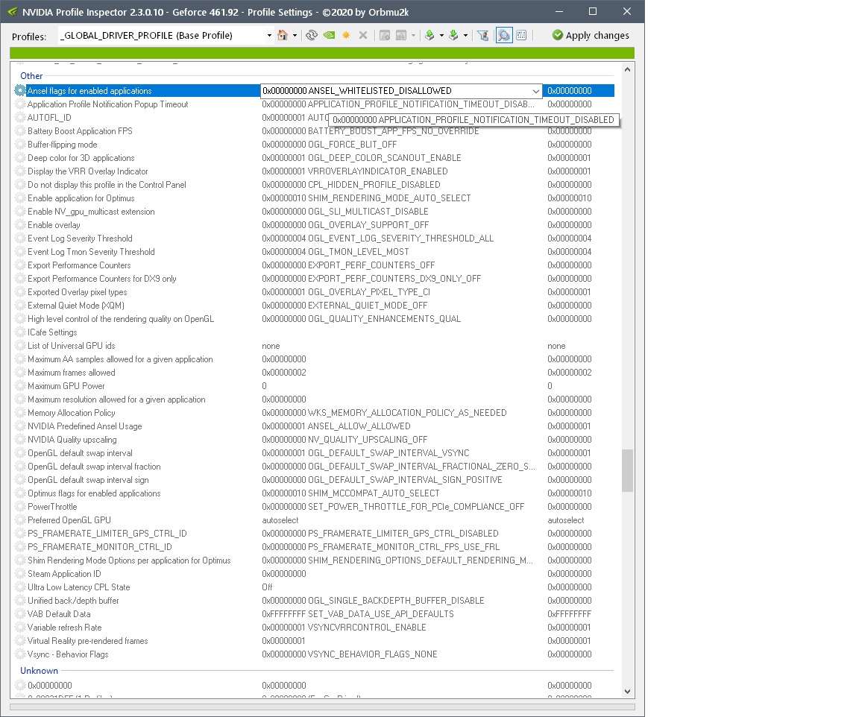
Task: Click the Unknown group header
Action: point(39,671)
